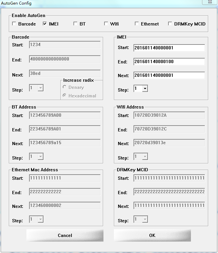Viewport: 218px width, 253px height.
Task: Click the AutoGen Config window title
Action: point(16,3)
